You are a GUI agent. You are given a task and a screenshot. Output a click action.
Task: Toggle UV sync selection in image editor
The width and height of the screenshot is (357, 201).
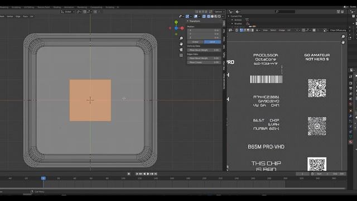click(x=237, y=30)
